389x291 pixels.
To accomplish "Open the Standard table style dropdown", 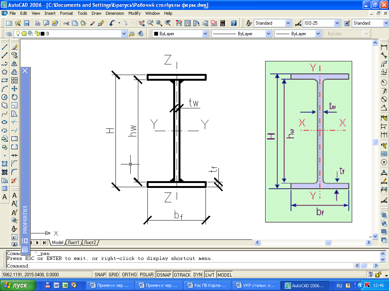I will 386,23.
